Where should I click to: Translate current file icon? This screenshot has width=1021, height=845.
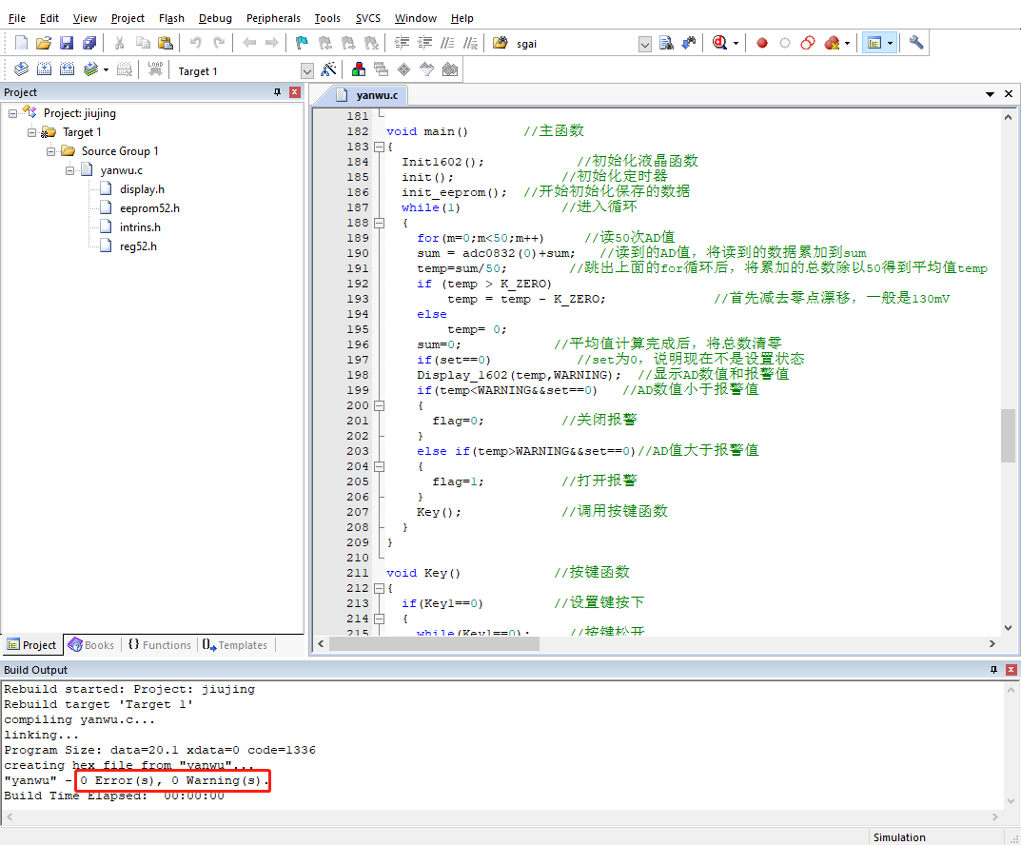click(21, 69)
